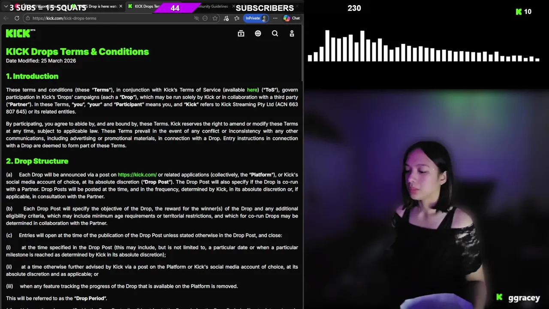This screenshot has width=549, height=309.
Task: Open the browser Settings and more menu
Action: click(275, 18)
